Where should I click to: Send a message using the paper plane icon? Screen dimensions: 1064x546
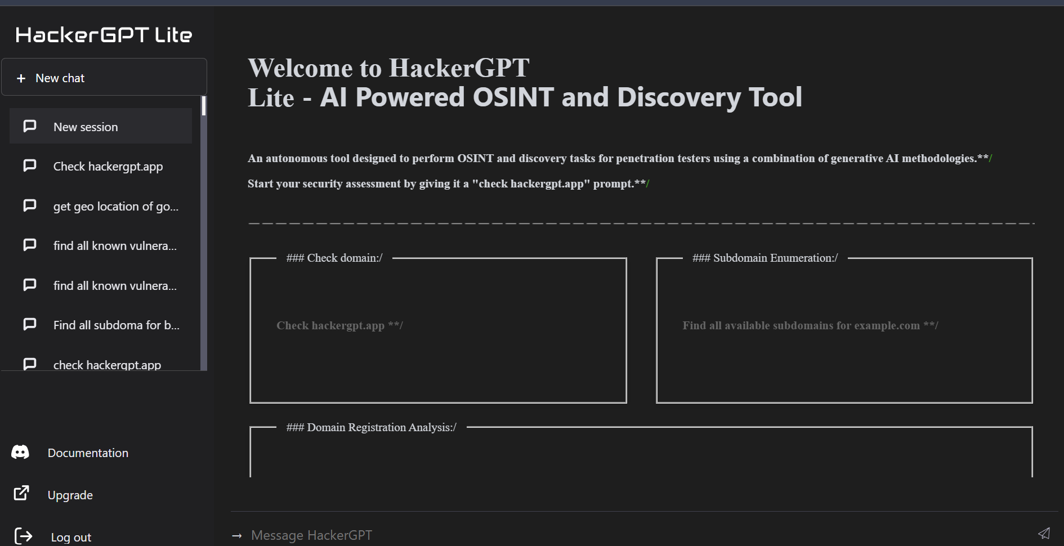click(1045, 533)
